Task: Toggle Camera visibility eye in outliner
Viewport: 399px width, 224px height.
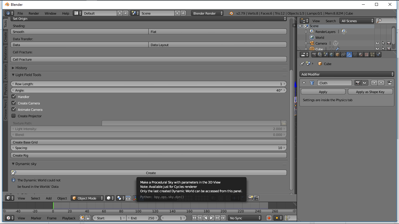Action: point(377,43)
